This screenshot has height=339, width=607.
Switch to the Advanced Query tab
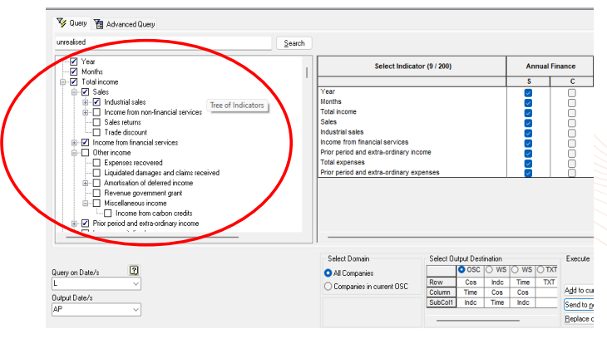point(125,24)
